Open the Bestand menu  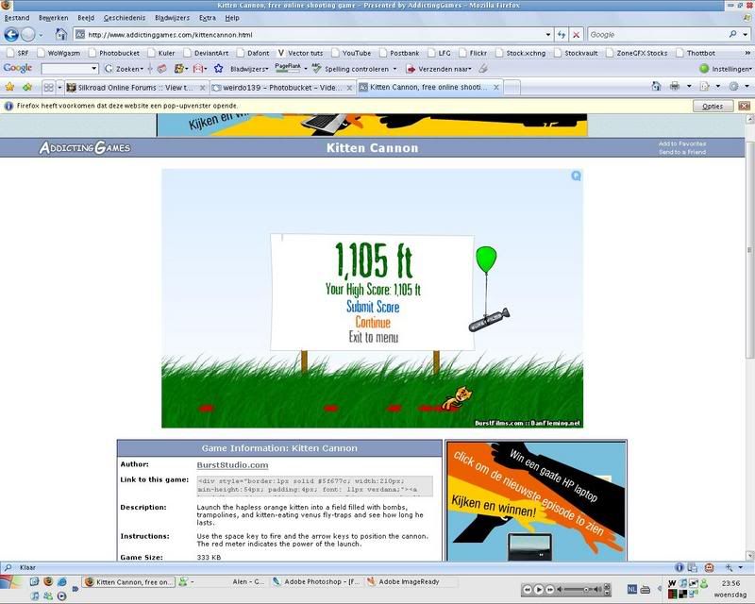tap(17, 18)
